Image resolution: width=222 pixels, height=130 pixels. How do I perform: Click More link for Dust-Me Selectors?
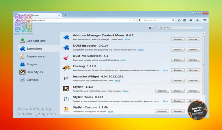tap(123, 60)
